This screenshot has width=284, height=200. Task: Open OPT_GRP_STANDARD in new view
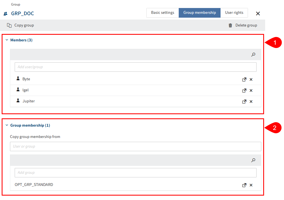click(244, 185)
